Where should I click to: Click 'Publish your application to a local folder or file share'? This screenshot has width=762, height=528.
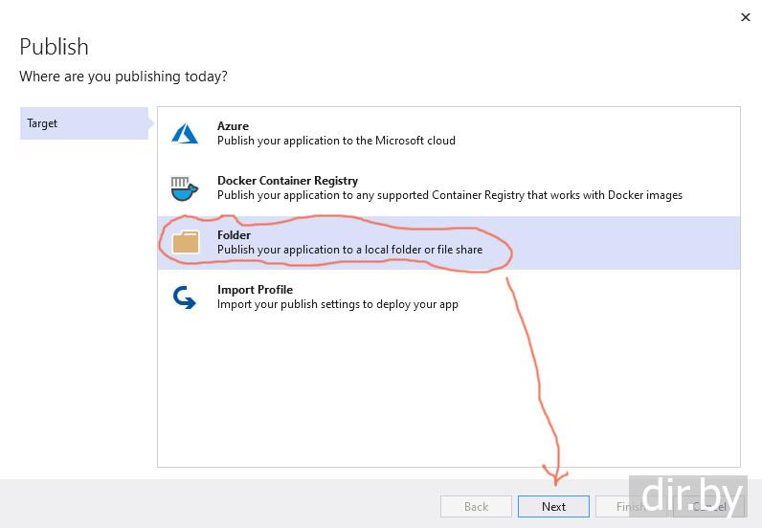[350, 250]
